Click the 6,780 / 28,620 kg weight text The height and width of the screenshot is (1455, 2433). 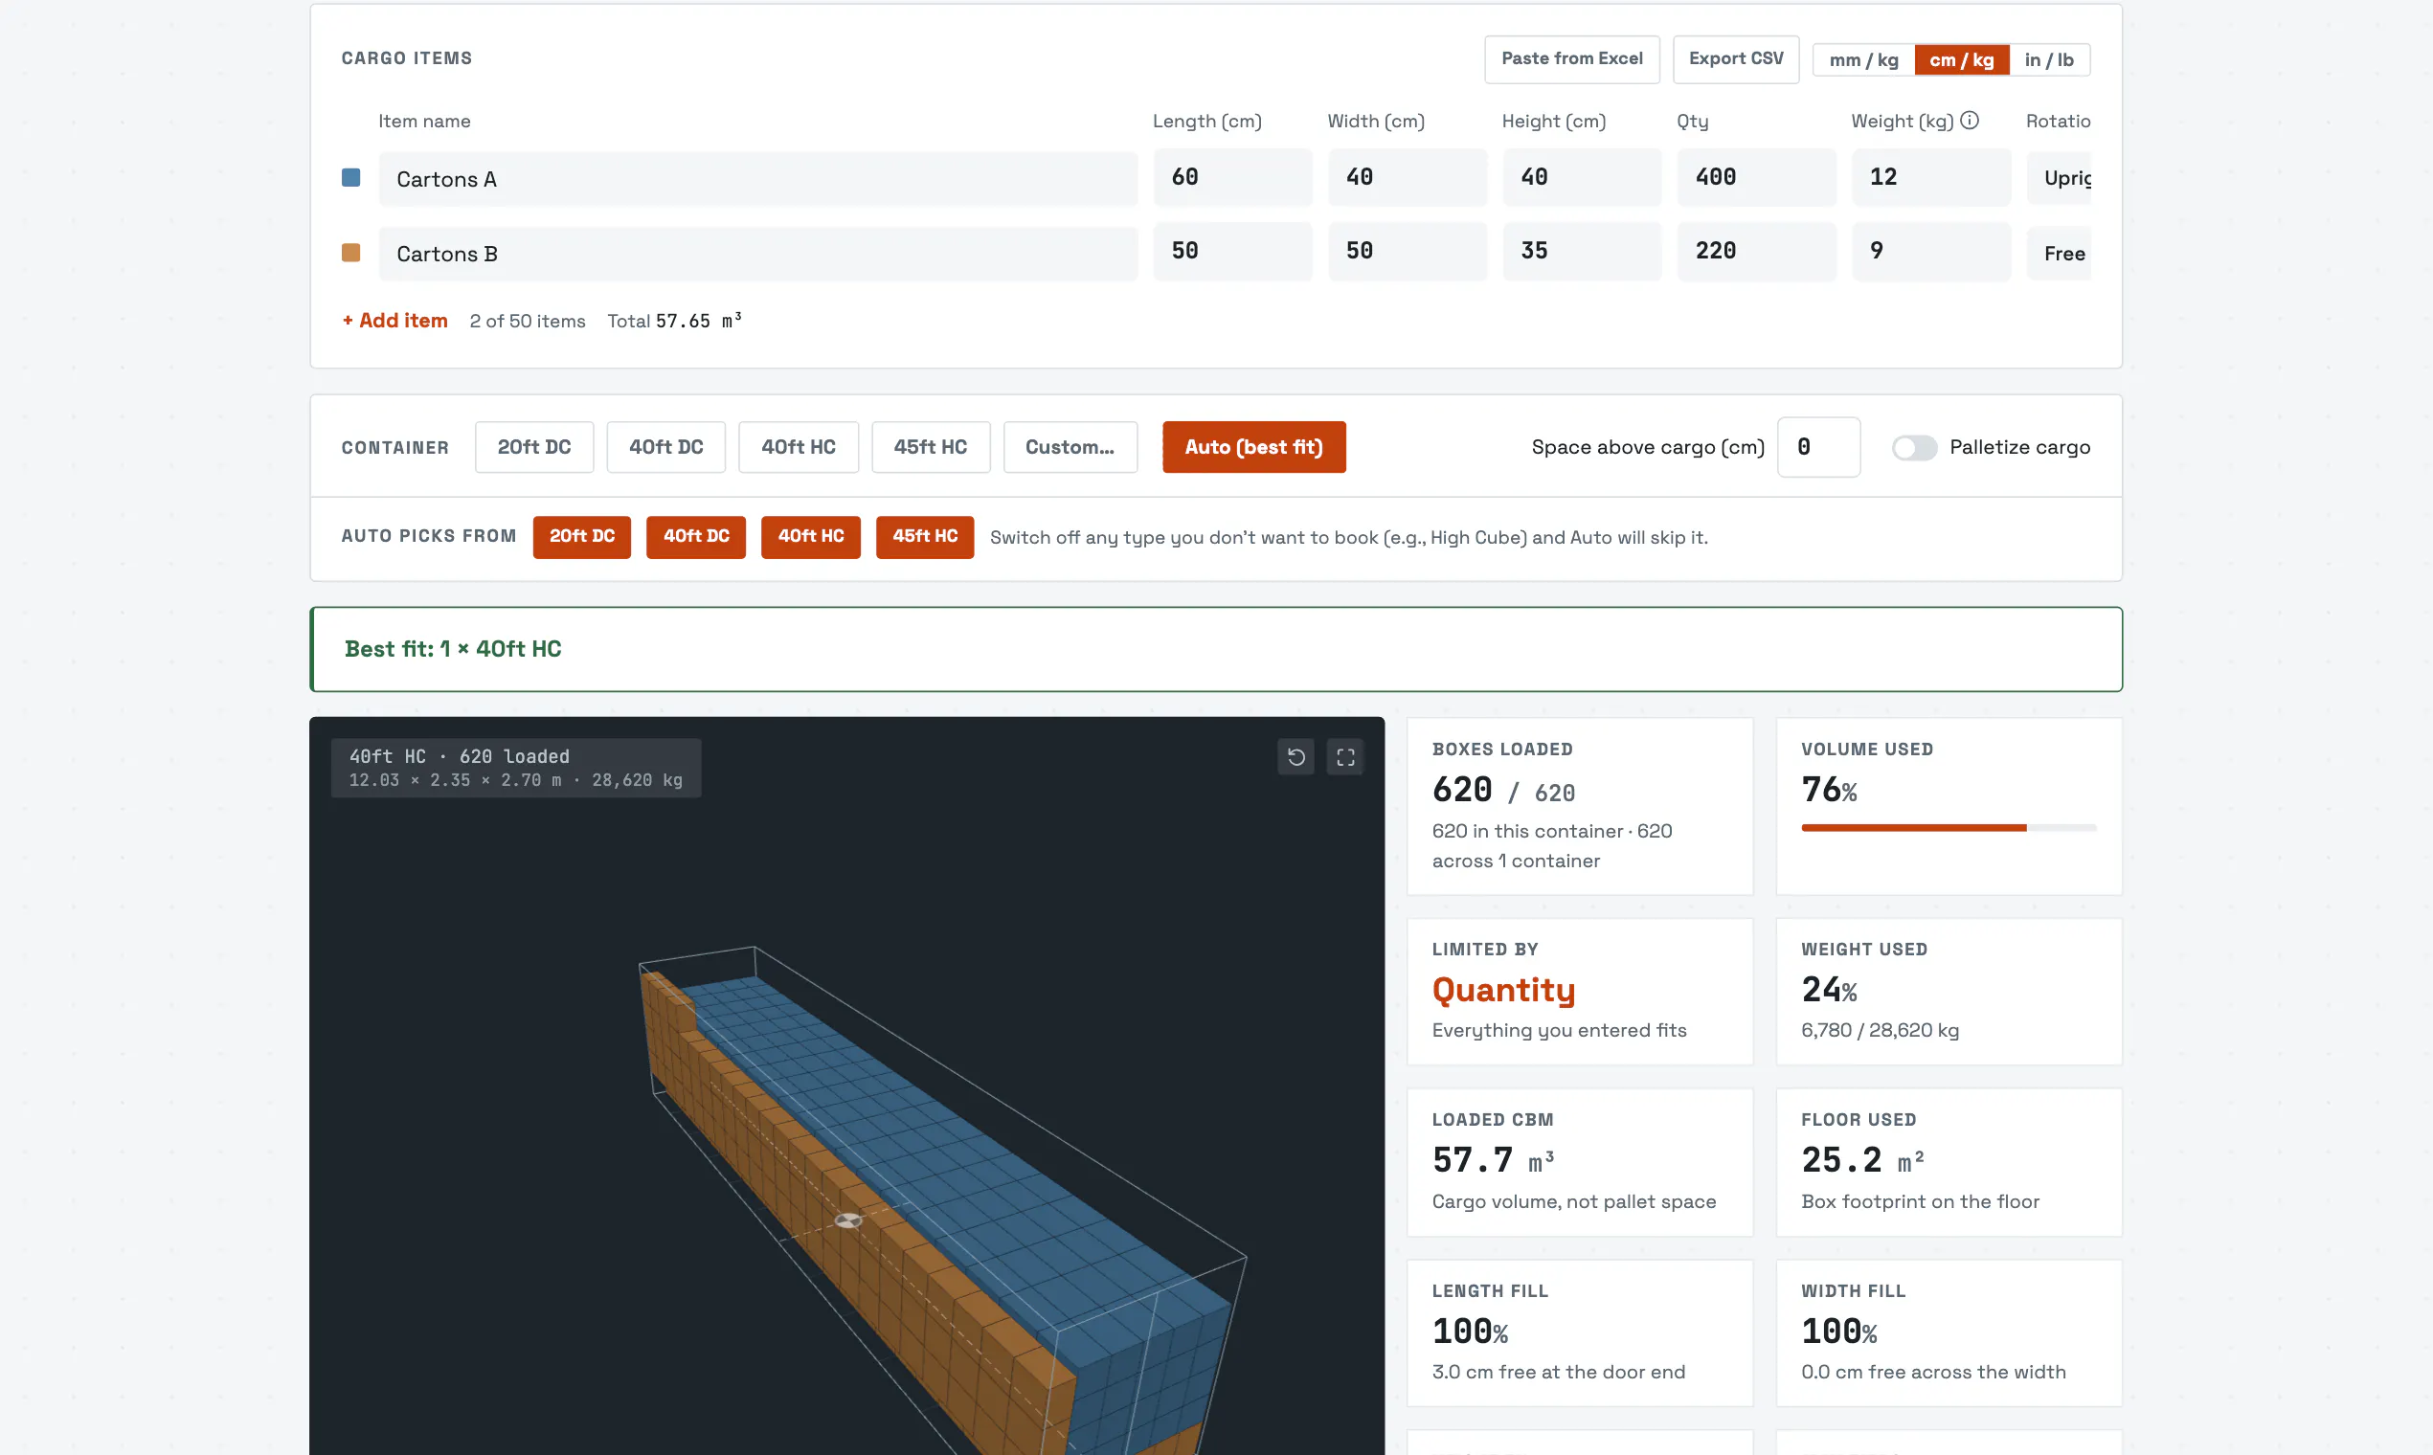[x=1880, y=1030]
